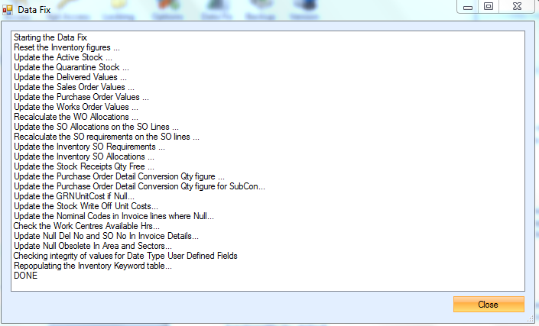Maximize the Data Fix window
The width and height of the screenshot is (539, 326).
(x=489, y=7)
